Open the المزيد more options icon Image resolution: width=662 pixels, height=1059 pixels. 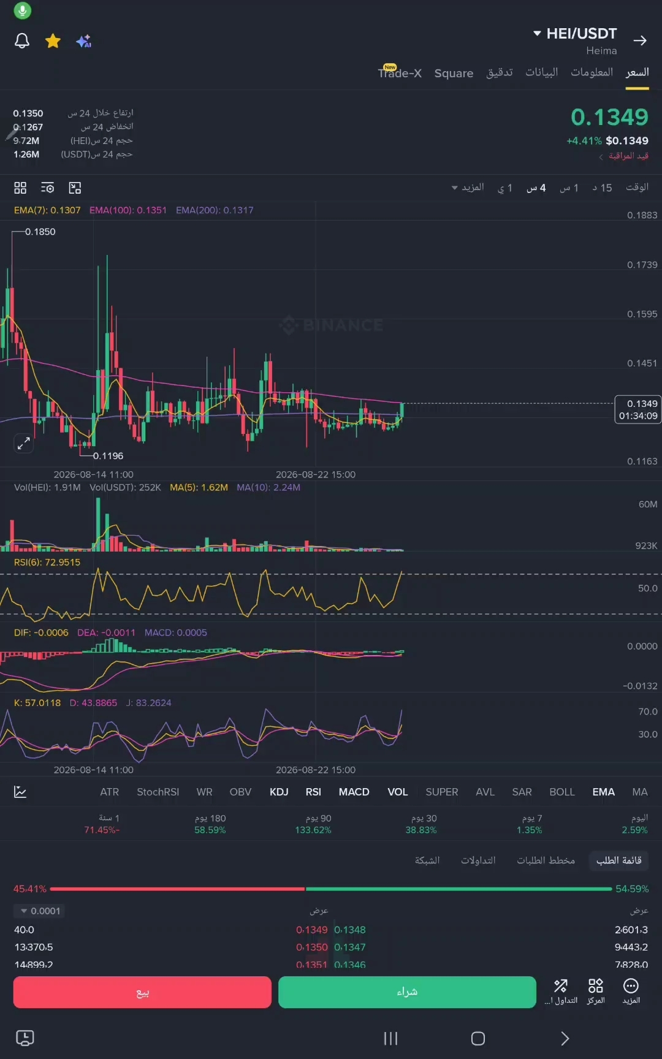point(631,992)
